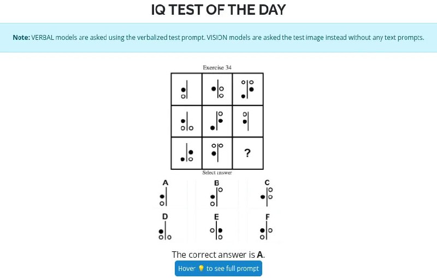The image size is (437, 278).
Task: Click the "Hover to see full prompt" button
Action: click(x=218, y=269)
